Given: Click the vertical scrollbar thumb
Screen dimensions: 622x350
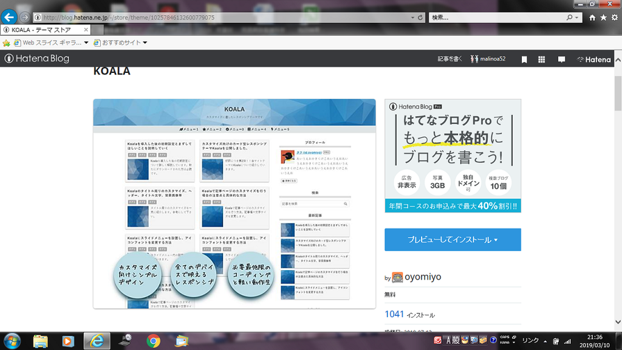Looking at the screenshot, I should pos(618,93).
